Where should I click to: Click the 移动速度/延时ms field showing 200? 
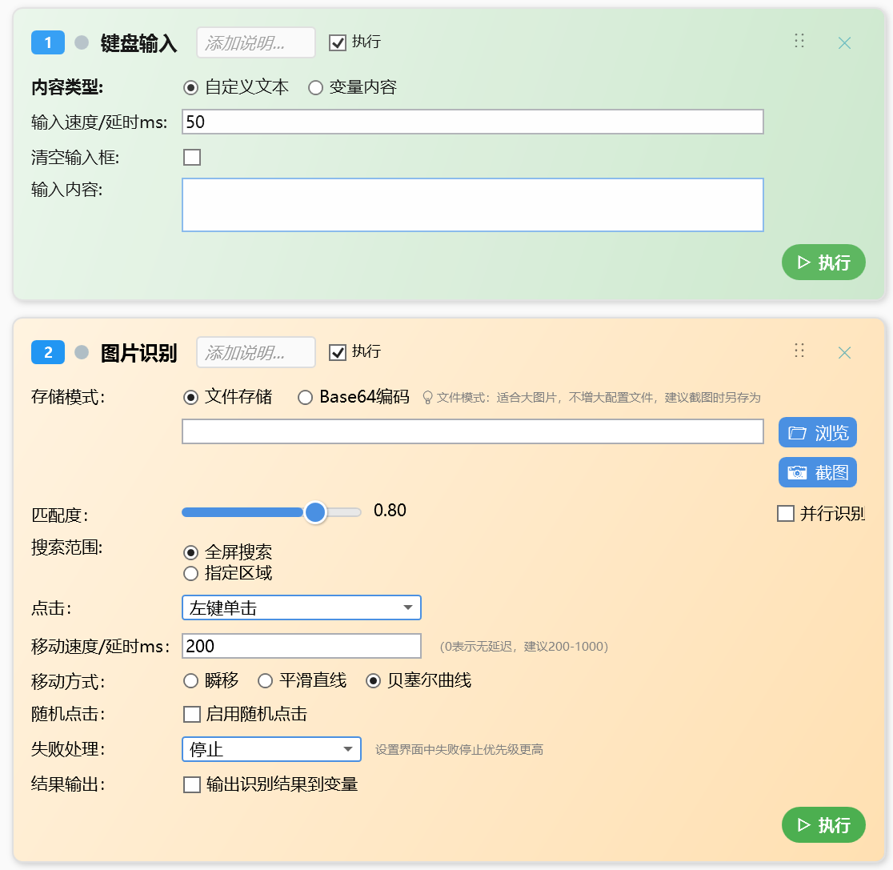302,646
